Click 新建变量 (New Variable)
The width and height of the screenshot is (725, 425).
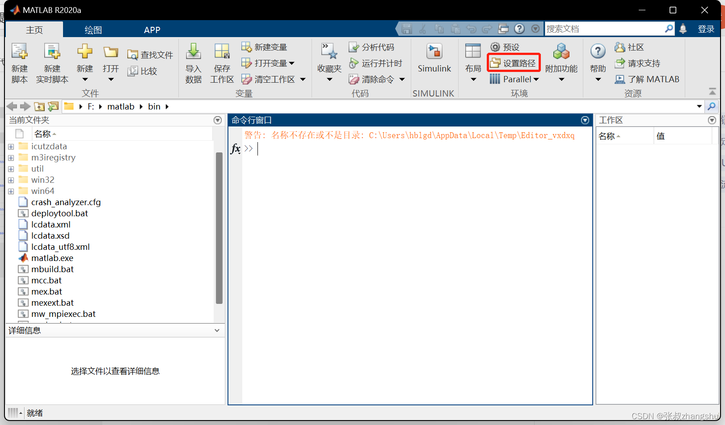pyautogui.click(x=264, y=47)
